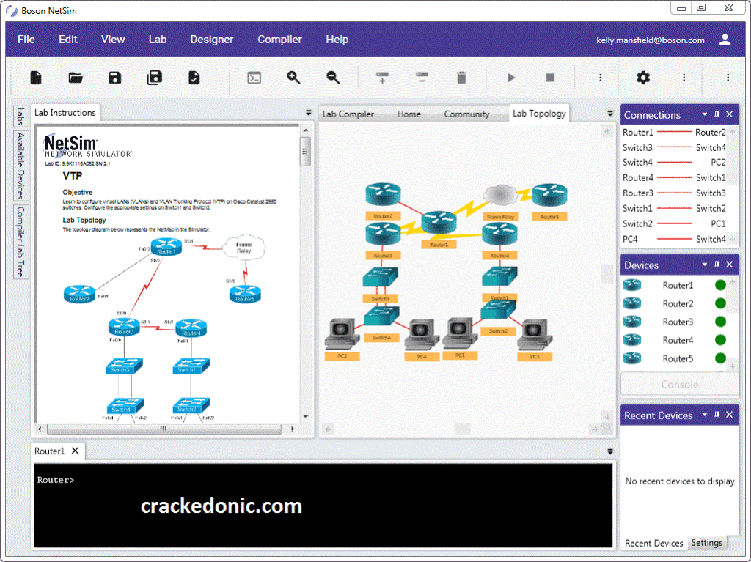Close the Connections panel

(730, 114)
